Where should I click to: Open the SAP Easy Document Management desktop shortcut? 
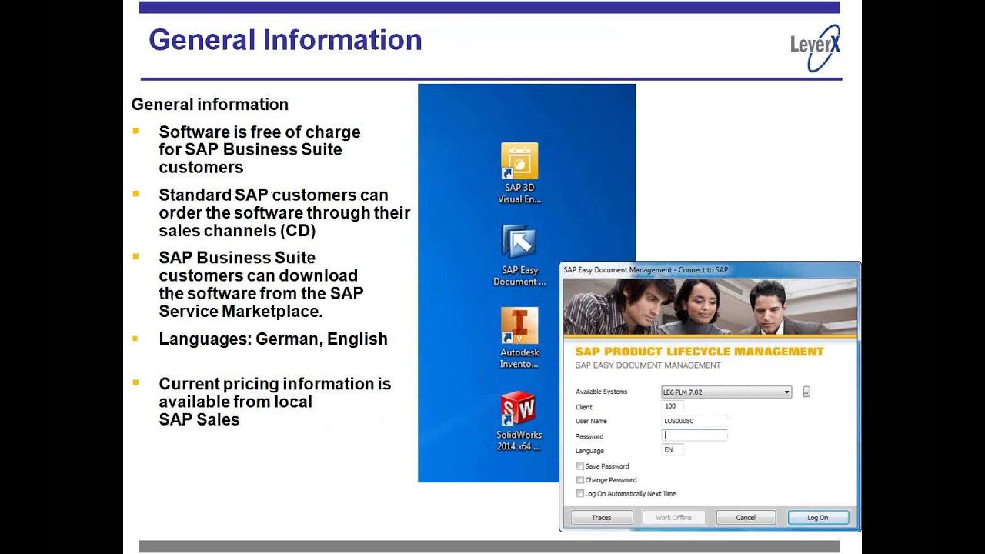point(519,255)
